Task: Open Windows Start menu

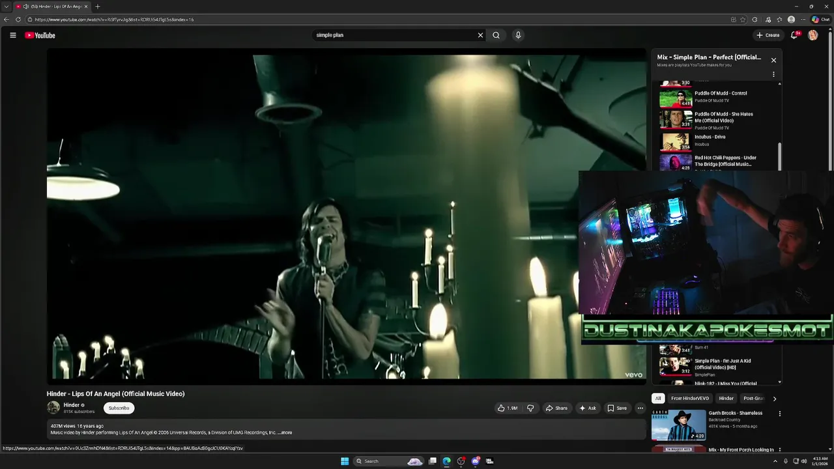Action: [x=345, y=461]
